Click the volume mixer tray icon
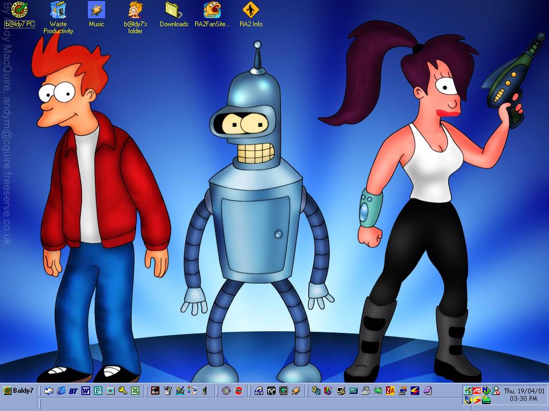 point(468,390)
